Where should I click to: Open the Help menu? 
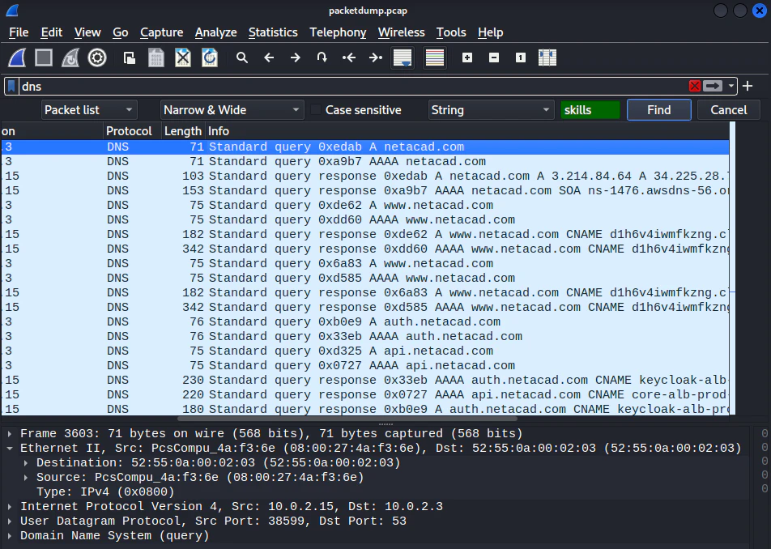point(490,32)
